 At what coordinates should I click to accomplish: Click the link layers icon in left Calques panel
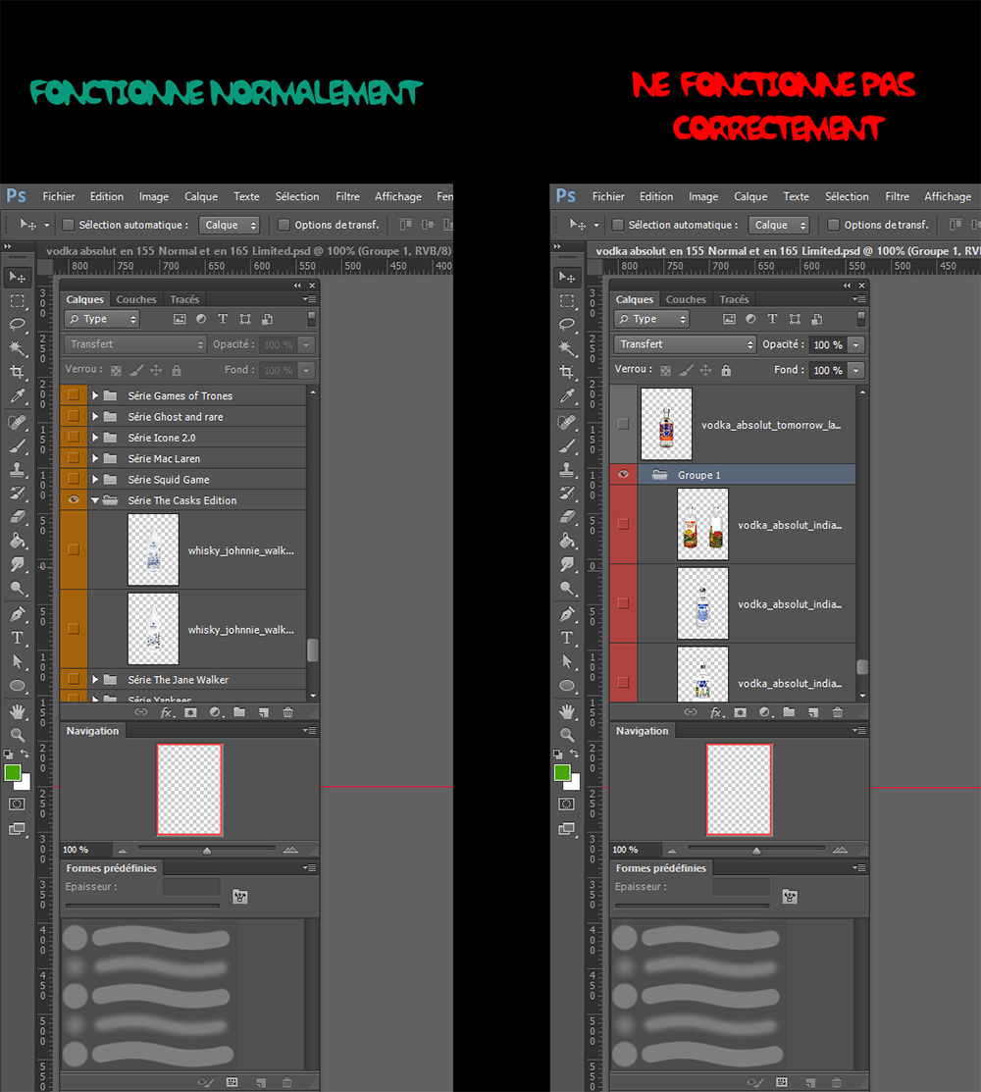[x=140, y=712]
